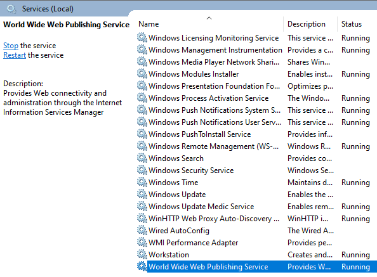Image resolution: width=377 pixels, height=277 pixels.
Task: Click gear icon beside Windows Search
Action: 142,158
